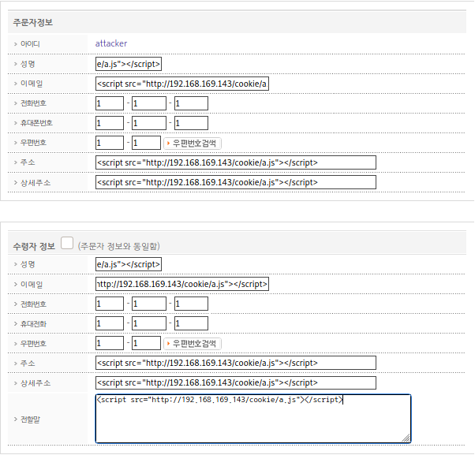Screen dimensions: 475x455
Task: Click inside the message (전할말) textarea
Action: point(253,419)
